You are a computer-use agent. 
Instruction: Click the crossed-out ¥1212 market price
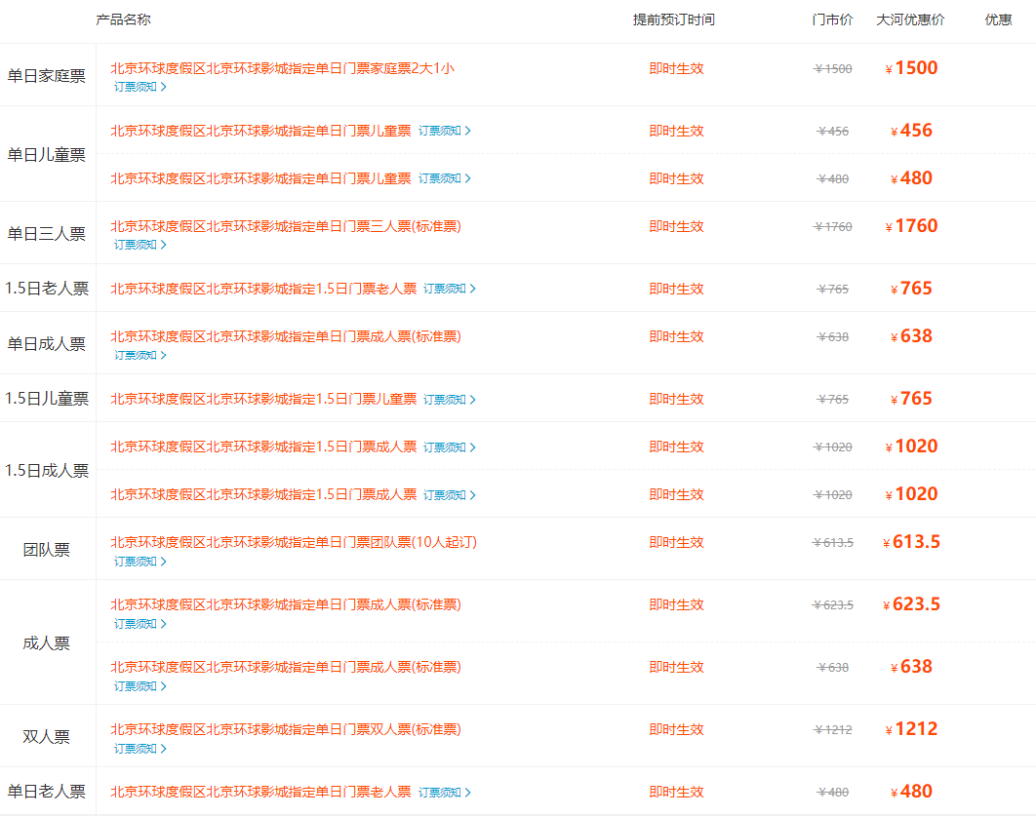click(x=832, y=730)
